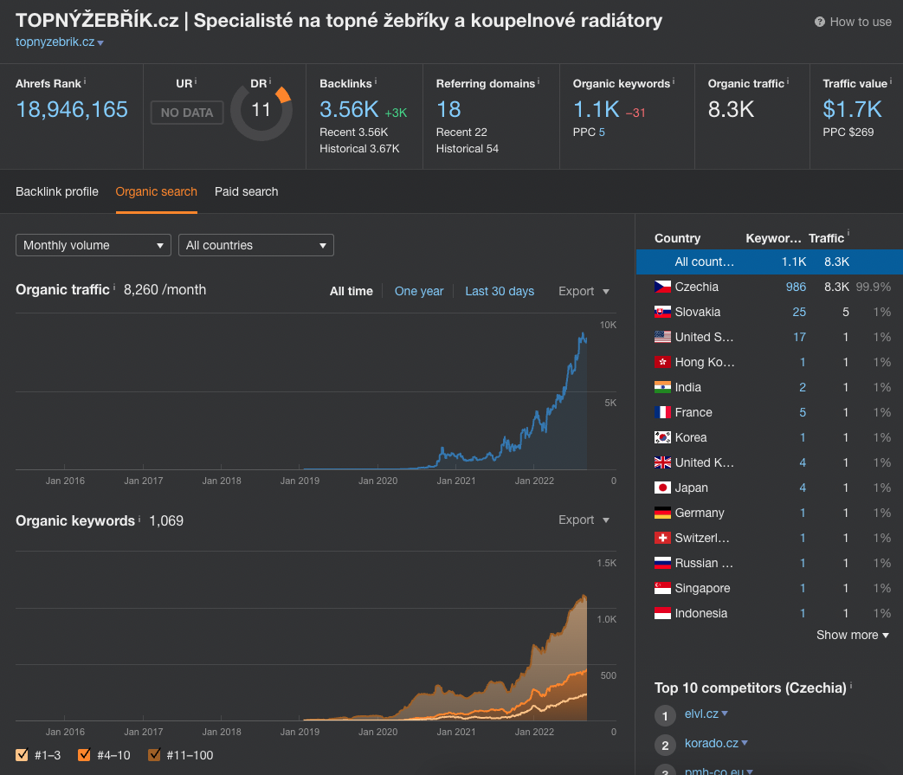Click the Czechia flag icon
Viewport: 903px width, 775px height.
pos(662,287)
